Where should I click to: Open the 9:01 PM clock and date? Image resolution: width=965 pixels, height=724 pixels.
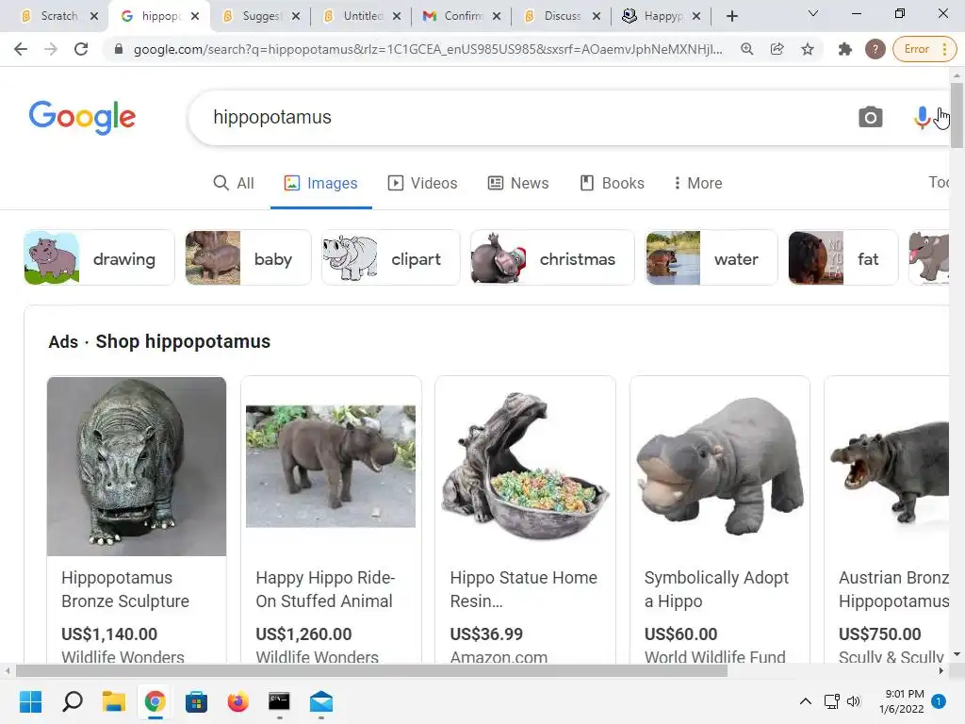point(902,701)
